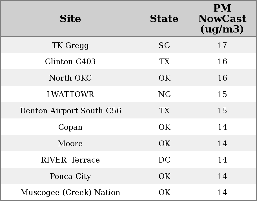Click the Moore site name
The height and width of the screenshot is (201, 257).
(70, 144)
